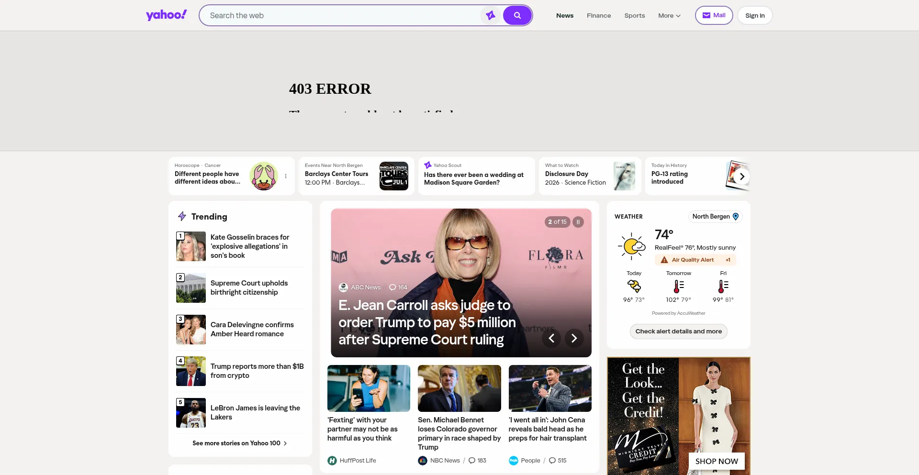Click the Trump crypto story thumbnail
This screenshot has width=919, height=475.
coord(191,371)
